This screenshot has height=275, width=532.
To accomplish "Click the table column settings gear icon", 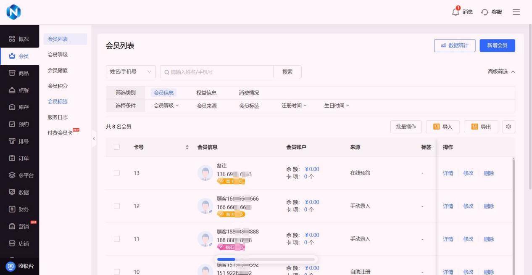I will (x=508, y=127).
